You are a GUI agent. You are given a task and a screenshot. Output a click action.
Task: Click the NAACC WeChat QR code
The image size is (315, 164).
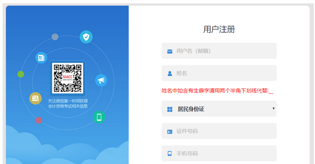point(67,78)
